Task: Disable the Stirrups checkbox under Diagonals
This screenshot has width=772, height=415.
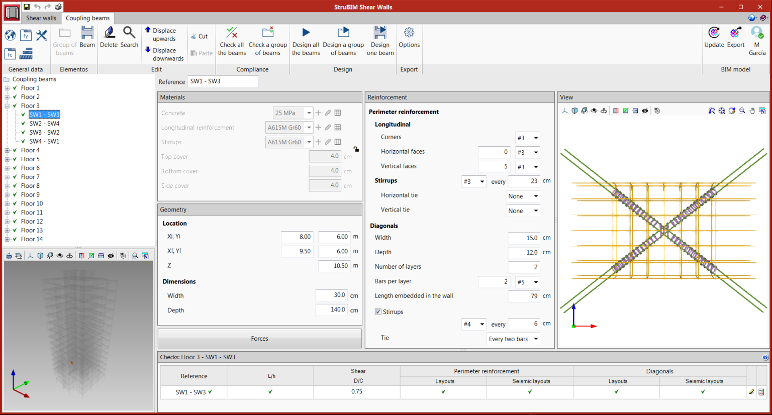Action: point(377,311)
